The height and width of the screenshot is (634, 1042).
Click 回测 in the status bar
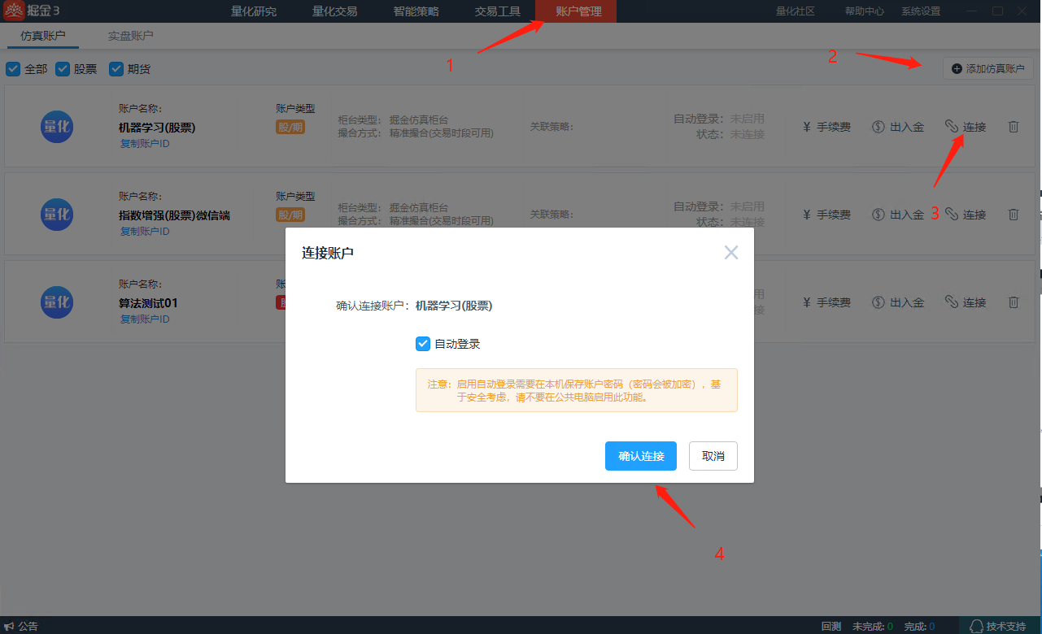pos(831,626)
